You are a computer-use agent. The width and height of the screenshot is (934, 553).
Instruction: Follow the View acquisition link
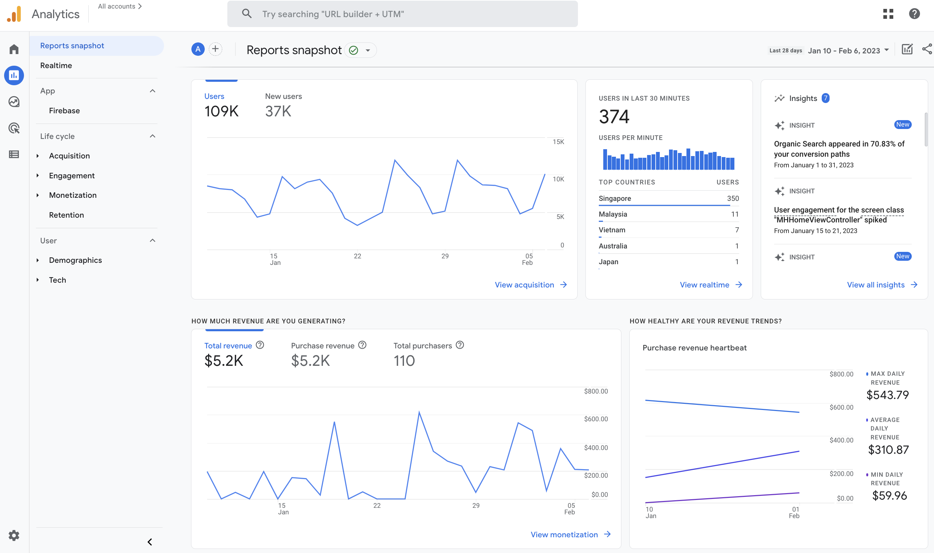coord(531,285)
